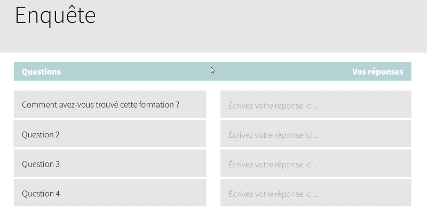Viewport: 427px width, 213px height.
Task: Focus the response field next to Question 2
Action: tap(315, 134)
